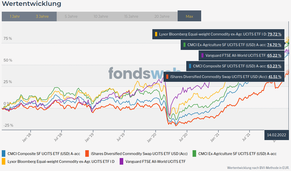
Task: Switch to the 3 Jahre tab
Action: [42, 16]
